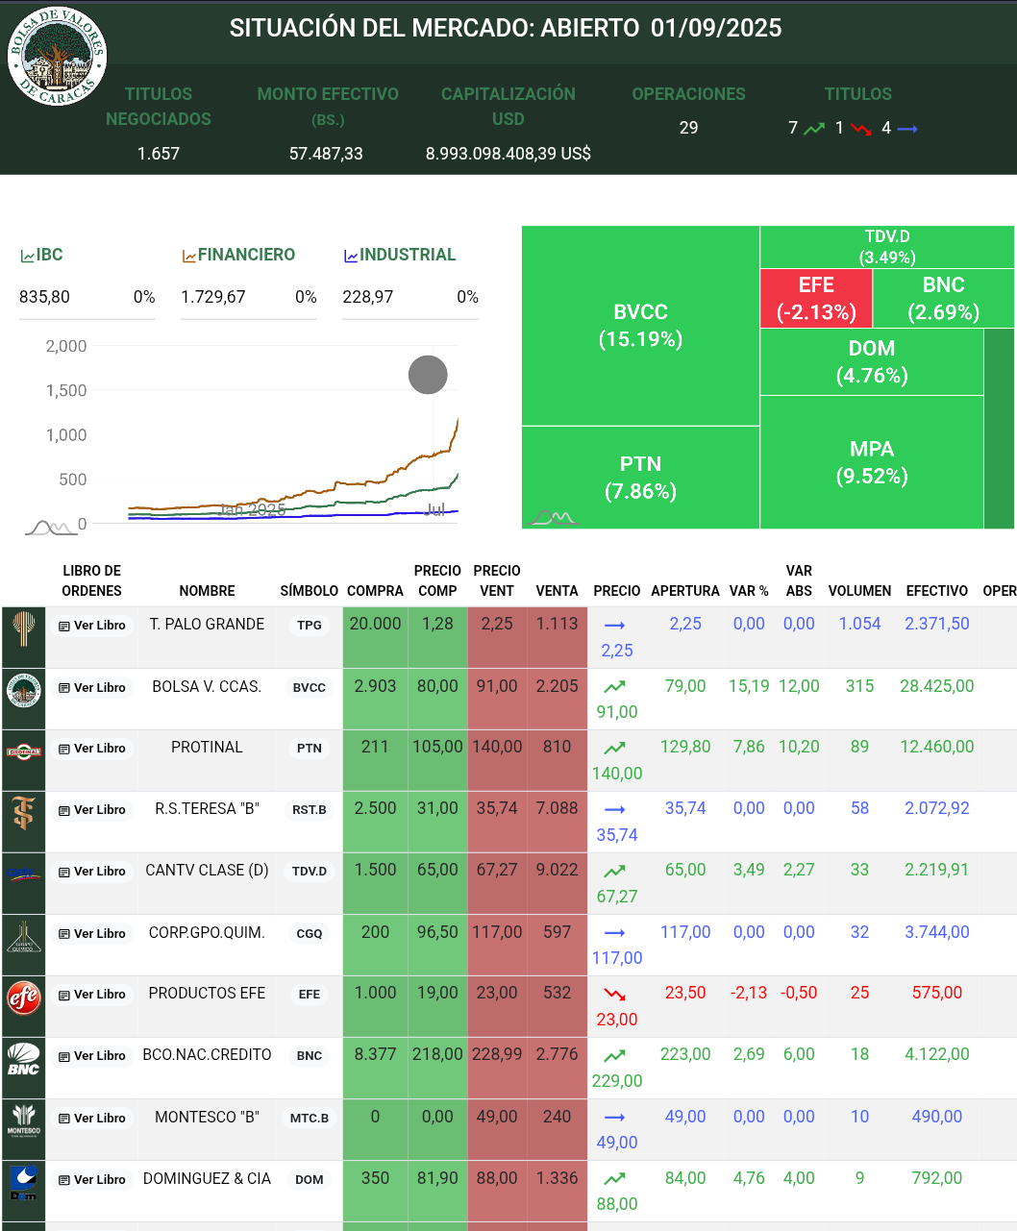Open Ver Libro for Corp. Gpo. Quim.

tap(92, 934)
